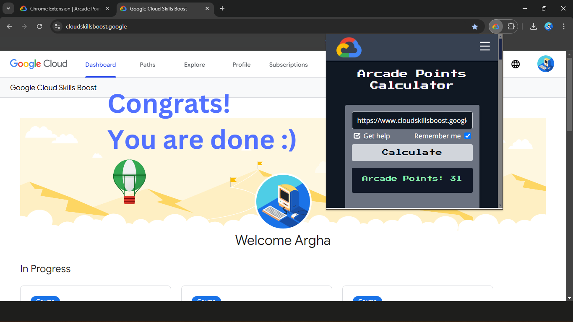View site information icon in address bar
Viewport: 573px width, 322px height.
pyautogui.click(x=58, y=26)
